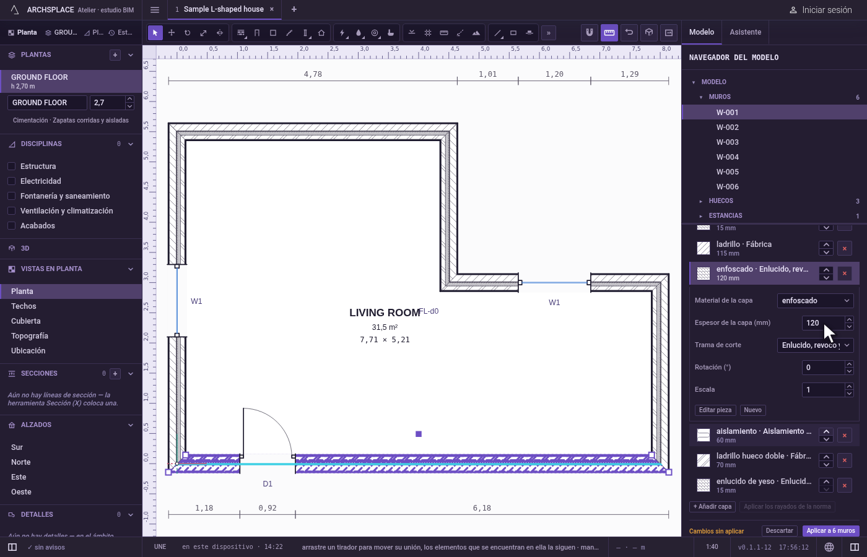
Task: Click the undo arrow icon
Action: 629,32
